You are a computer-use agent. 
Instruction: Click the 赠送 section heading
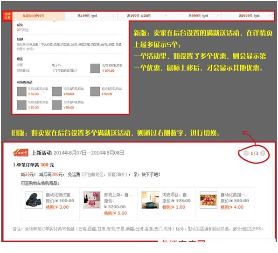(x=20, y=59)
